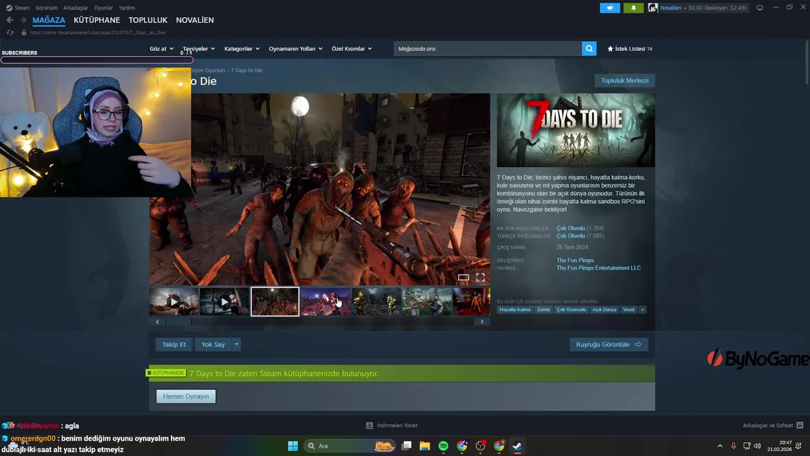This screenshot has height=456, width=810.
Task: Click the Steam icon in the taskbar
Action: point(517,446)
